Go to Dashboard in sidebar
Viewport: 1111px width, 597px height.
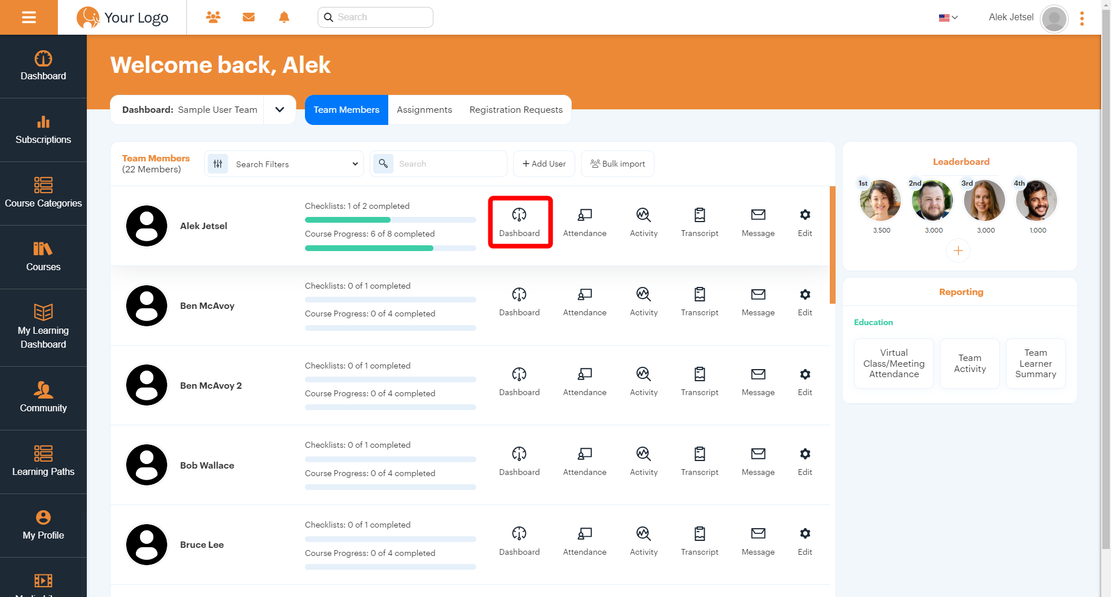click(43, 67)
